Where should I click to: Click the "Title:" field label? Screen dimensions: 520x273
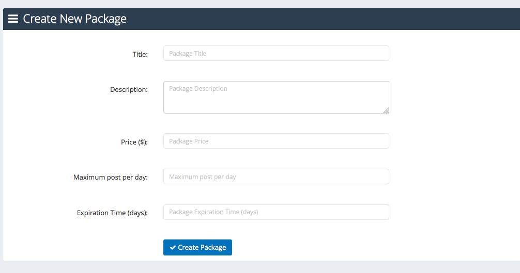pos(140,54)
